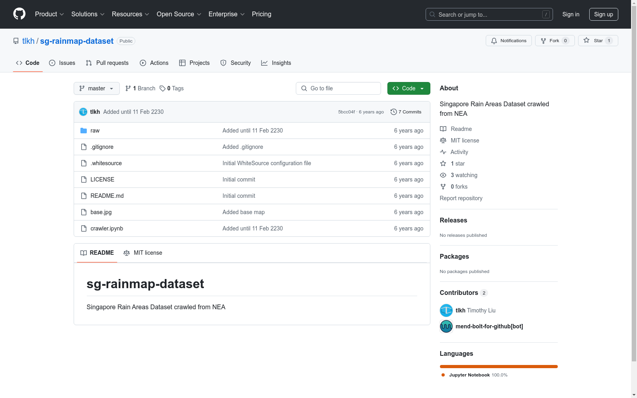Click the tag icon next to Tags
Viewport: 637px width, 398px height.
(162, 88)
